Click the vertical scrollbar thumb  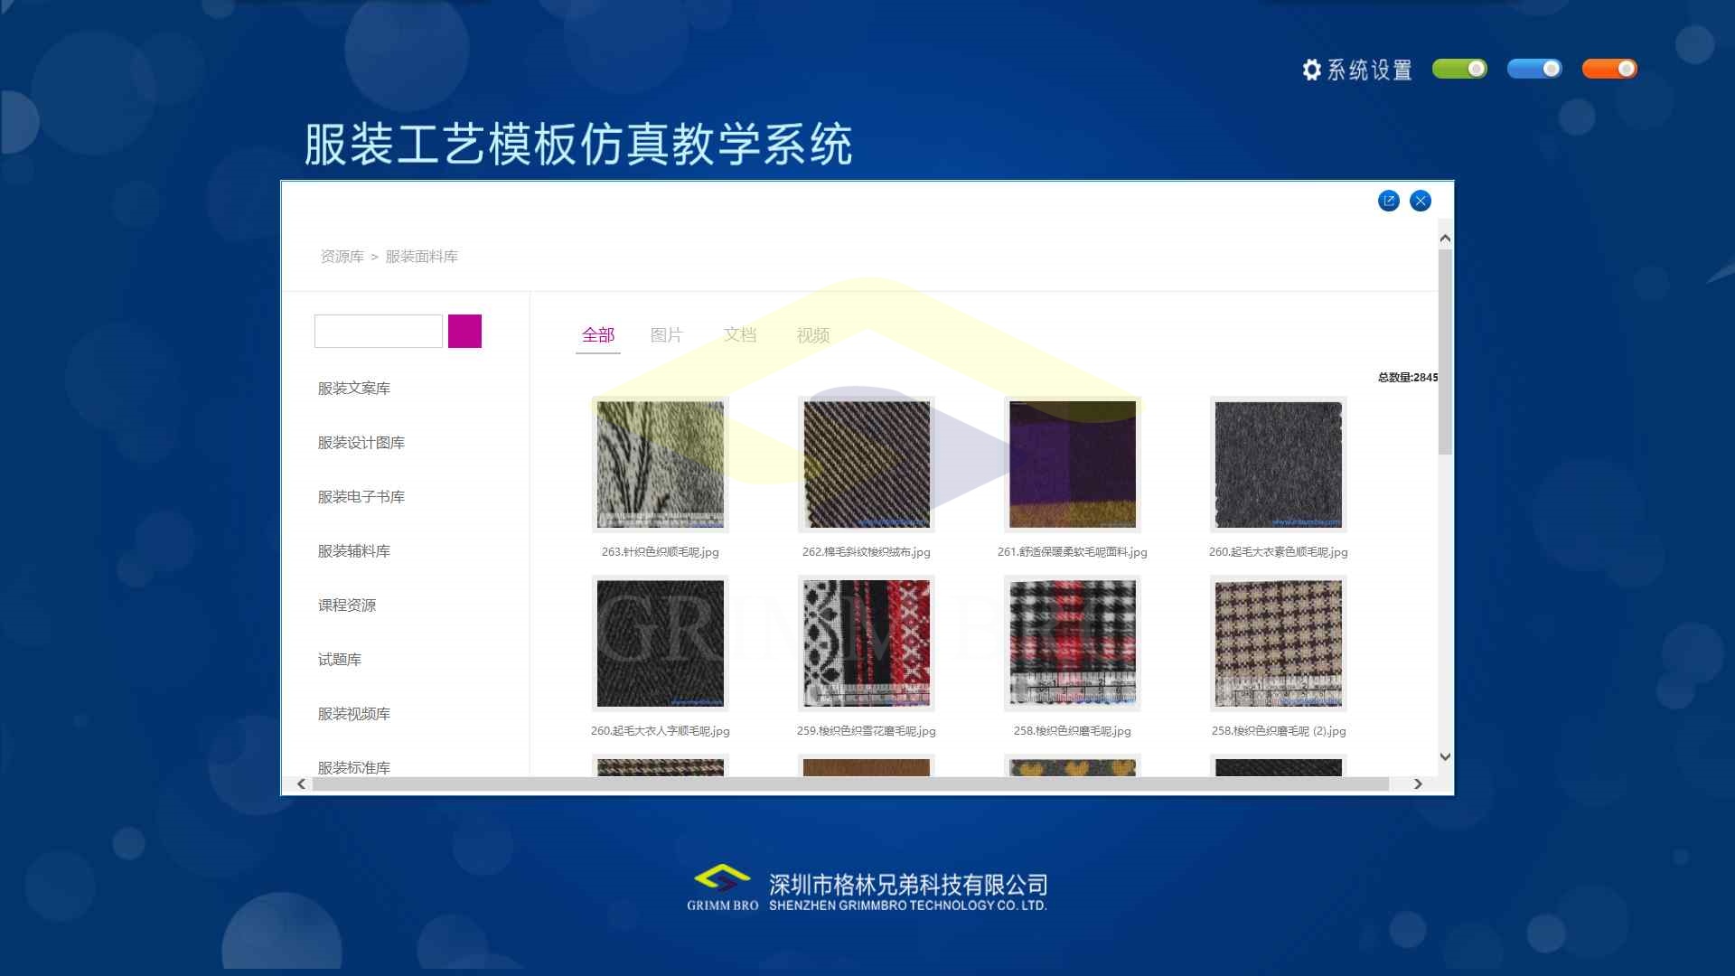click(1445, 352)
